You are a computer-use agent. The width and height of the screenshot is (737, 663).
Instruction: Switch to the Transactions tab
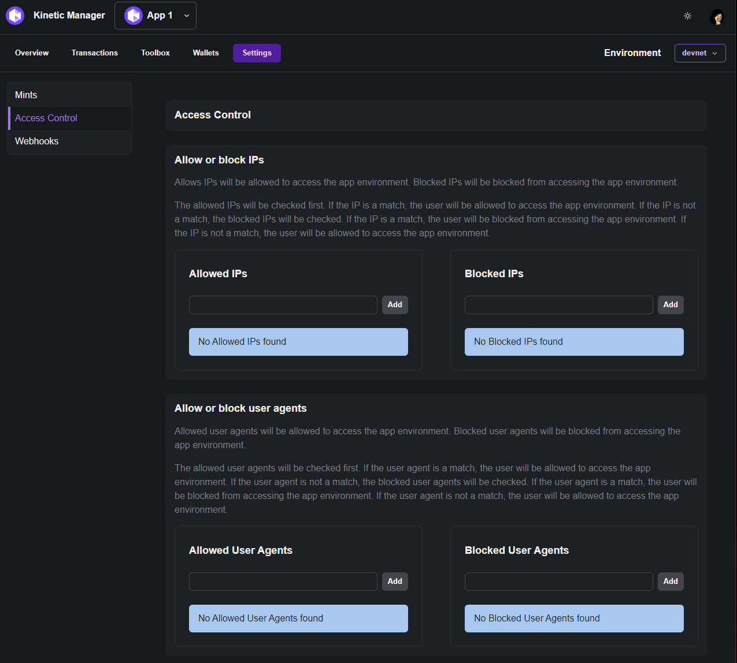click(x=95, y=53)
